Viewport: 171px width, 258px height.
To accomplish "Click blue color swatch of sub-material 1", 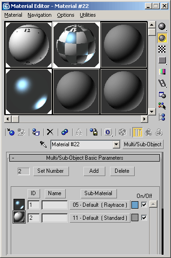I will [135, 205].
